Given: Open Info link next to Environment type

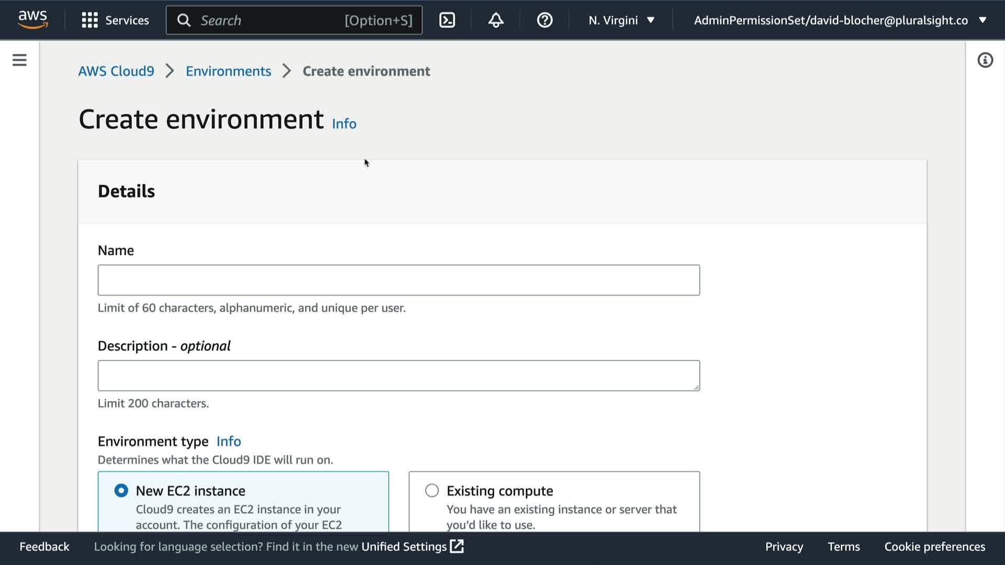Looking at the screenshot, I should pyautogui.click(x=229, y=441).
